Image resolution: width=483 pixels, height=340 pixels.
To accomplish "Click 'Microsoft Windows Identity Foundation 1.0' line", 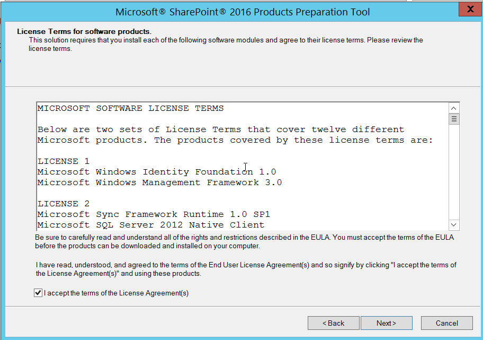I will point(157,171).
